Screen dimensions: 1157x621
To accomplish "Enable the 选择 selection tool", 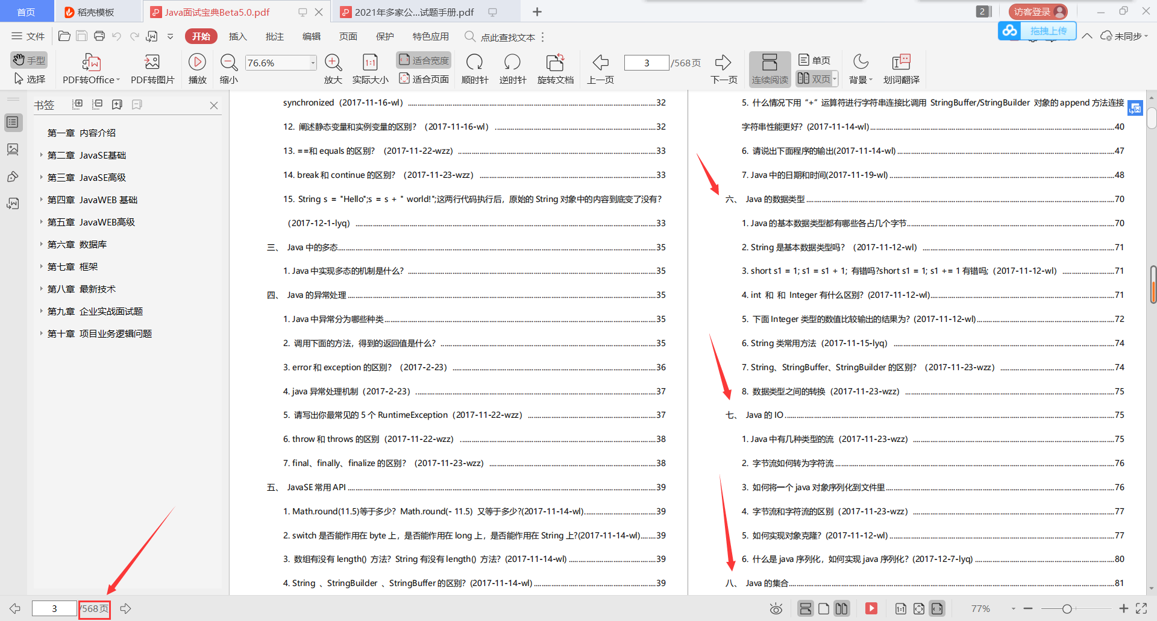I will pos(29,79).
